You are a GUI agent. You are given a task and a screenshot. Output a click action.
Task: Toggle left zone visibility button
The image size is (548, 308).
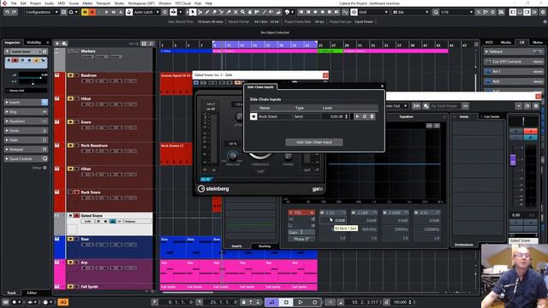pyautogui.click(x=512, y=12)
